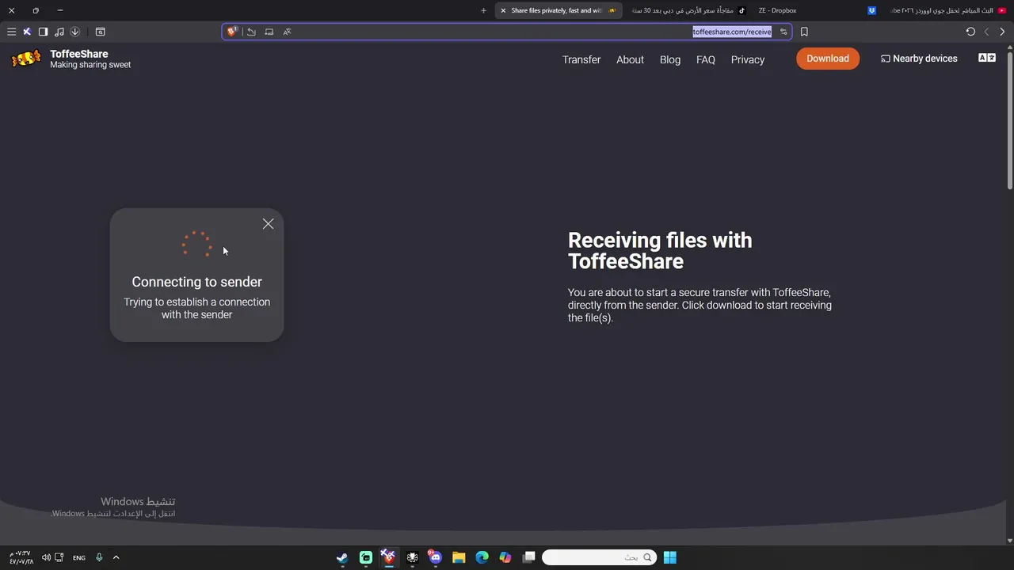Screen dimensions: 1014x570
Task: Click the search tabs icon in toolbar
Action: [x=100, y=32]
